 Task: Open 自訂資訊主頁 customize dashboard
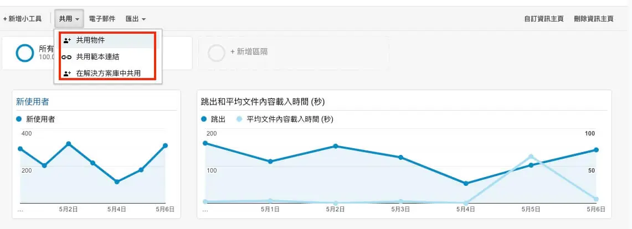pyautogui.click(x=544, y=18)
